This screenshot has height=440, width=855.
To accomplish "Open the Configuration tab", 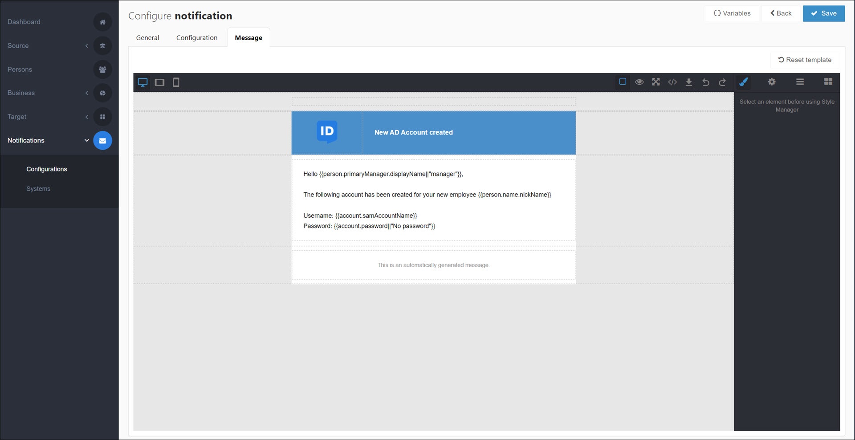I will (197, 38).
